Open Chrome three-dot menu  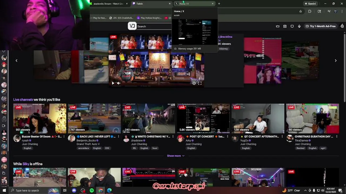point(342,11)
